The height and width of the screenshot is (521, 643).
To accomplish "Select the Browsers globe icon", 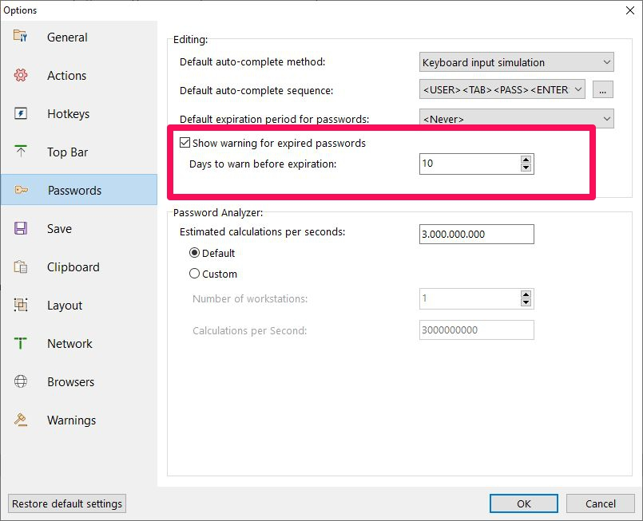I will [21, 381].
